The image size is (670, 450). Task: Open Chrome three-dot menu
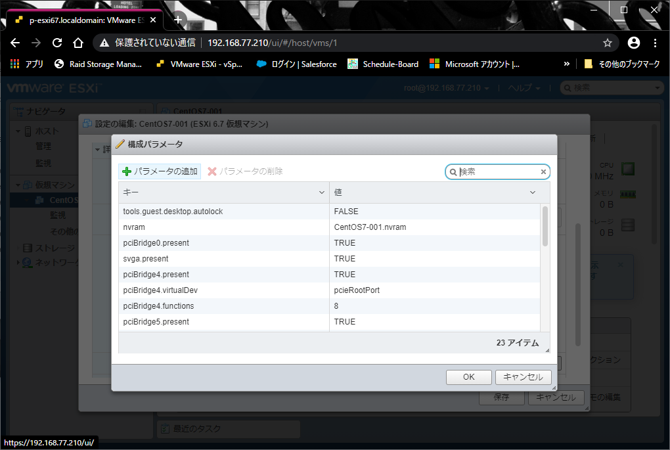(655, 43)
